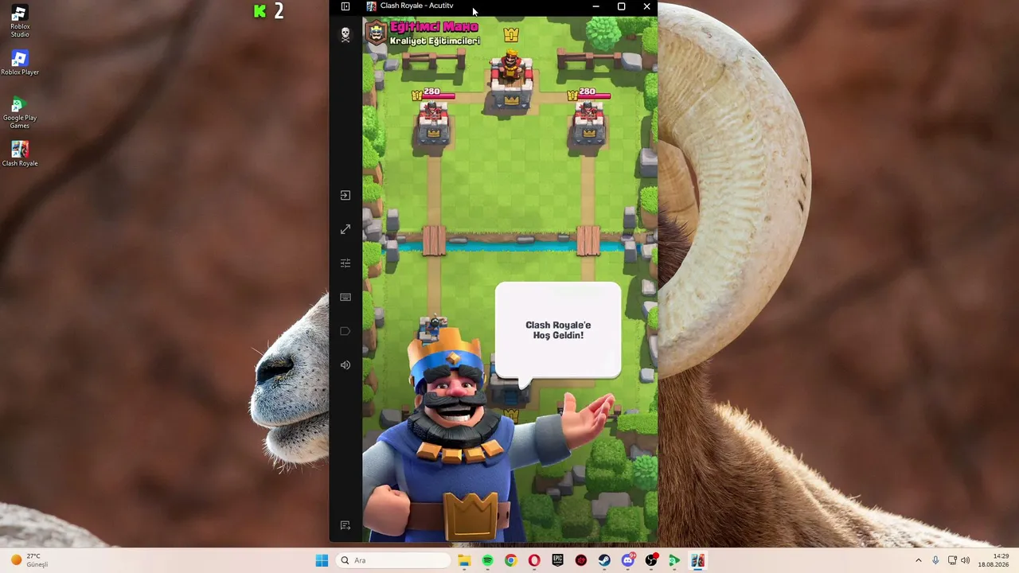Expand the hidden system tray icons chevron
Image resolution: width=1019 pixels, height=573 pixels.
[918, 560]
